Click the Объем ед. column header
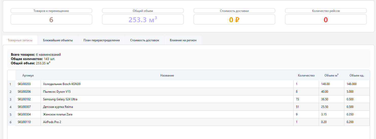The height and width of the screenshot is (139, 376). click(356, 75)
